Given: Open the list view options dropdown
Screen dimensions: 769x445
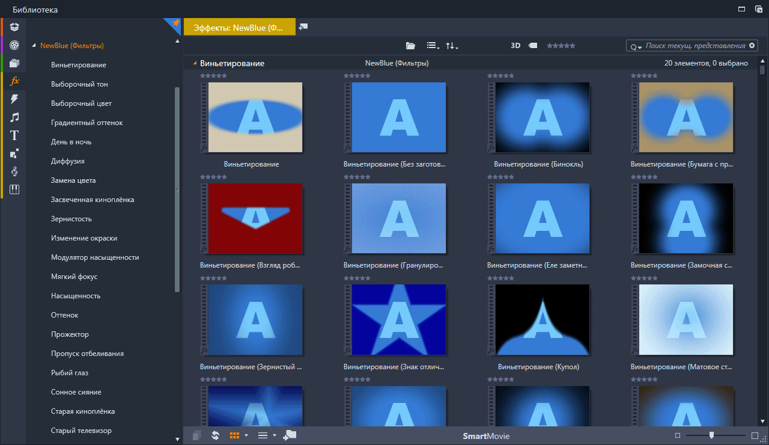Looking at the screenshot, I should pyautogui.click(x=433, y=46).
